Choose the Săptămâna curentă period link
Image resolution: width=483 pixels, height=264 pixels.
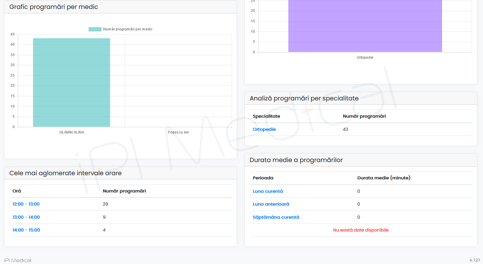(276, 217)
